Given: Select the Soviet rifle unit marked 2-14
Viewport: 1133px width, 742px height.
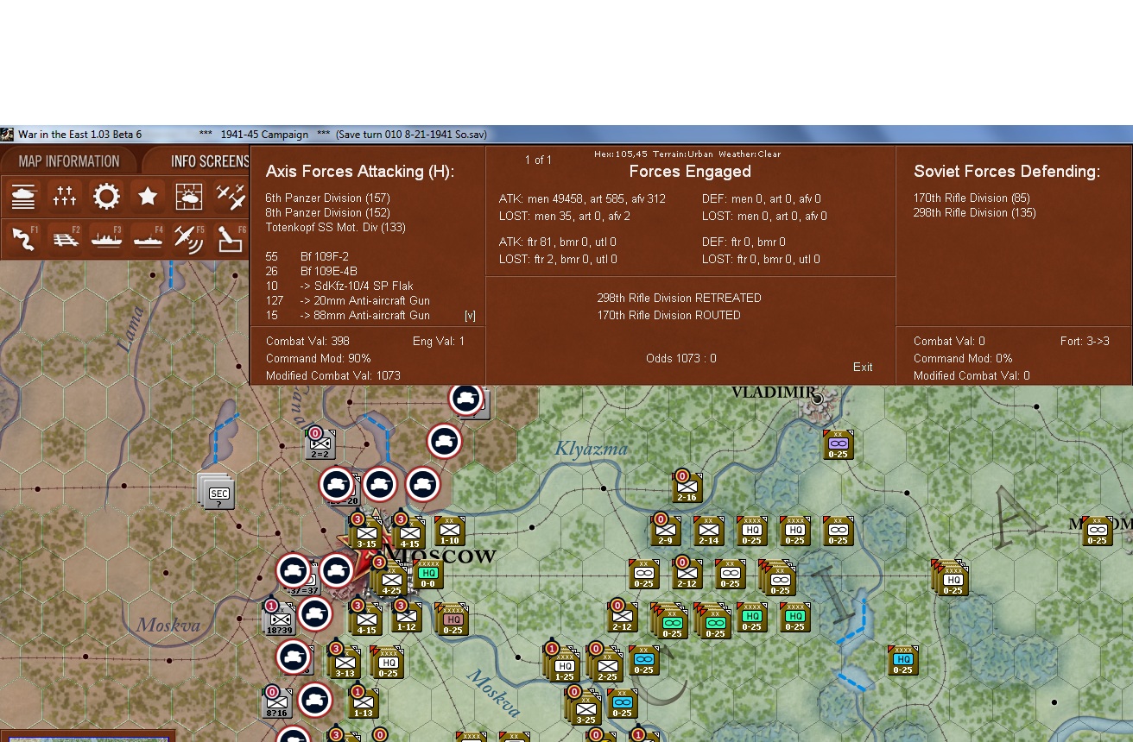Looking at the screenshot, I should (708, 531).
